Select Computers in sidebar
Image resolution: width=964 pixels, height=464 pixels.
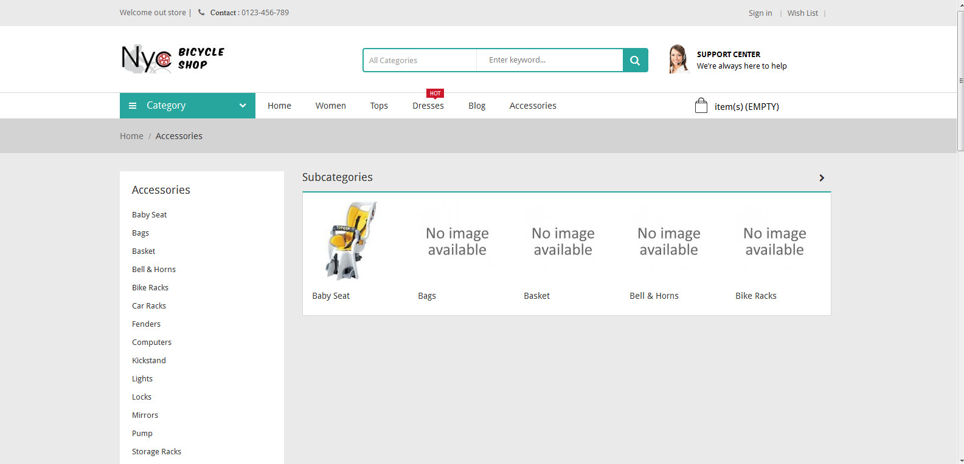[151, 342]
